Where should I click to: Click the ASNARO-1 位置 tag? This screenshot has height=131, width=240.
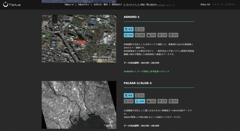click(x=162, y=35)
